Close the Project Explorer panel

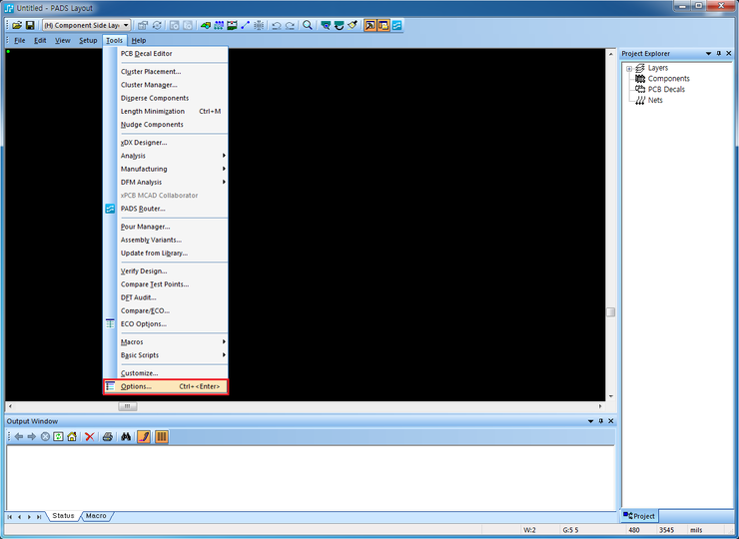pyautogui.click(x=729, y=53)
